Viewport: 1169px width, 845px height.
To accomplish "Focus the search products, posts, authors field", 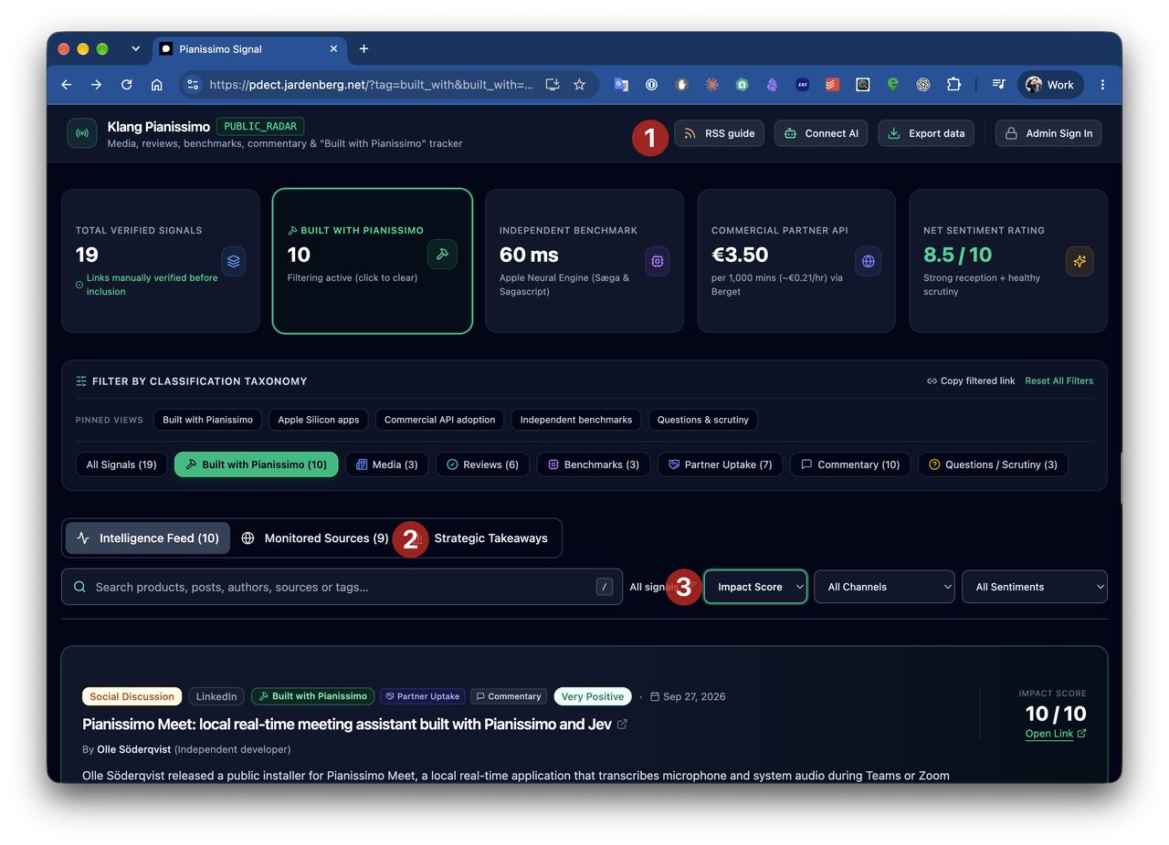I will [x=342, y=587].
